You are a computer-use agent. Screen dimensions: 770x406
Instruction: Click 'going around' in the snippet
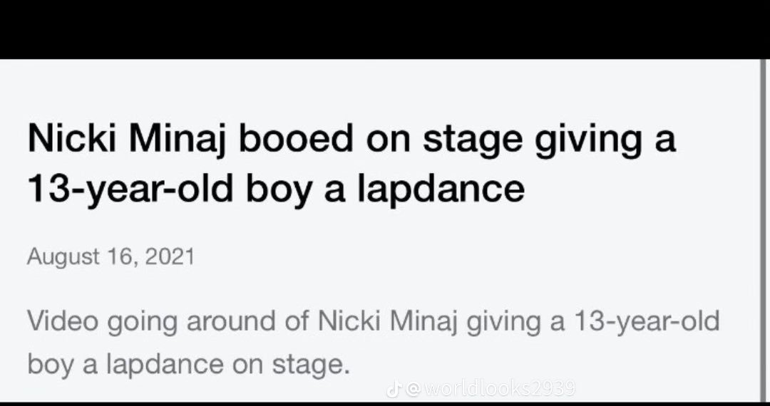point(188,321)
